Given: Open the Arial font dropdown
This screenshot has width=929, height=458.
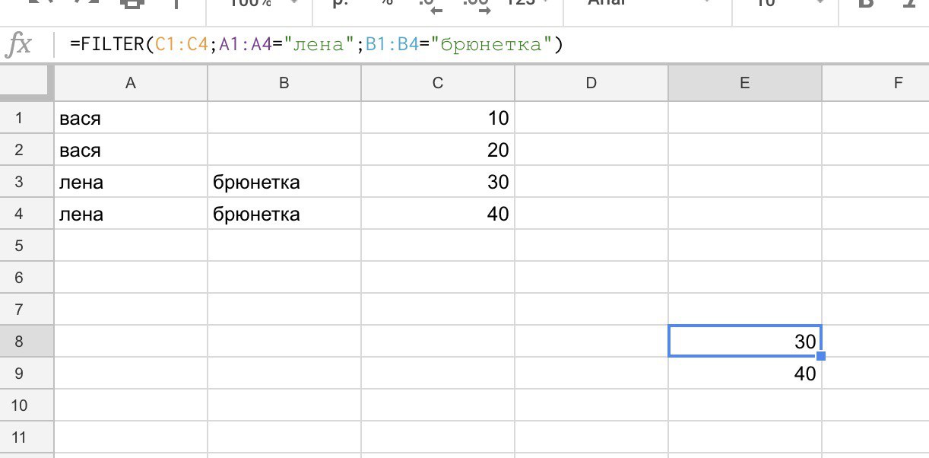Looking at the screenshot, I should tap(646, 4).
